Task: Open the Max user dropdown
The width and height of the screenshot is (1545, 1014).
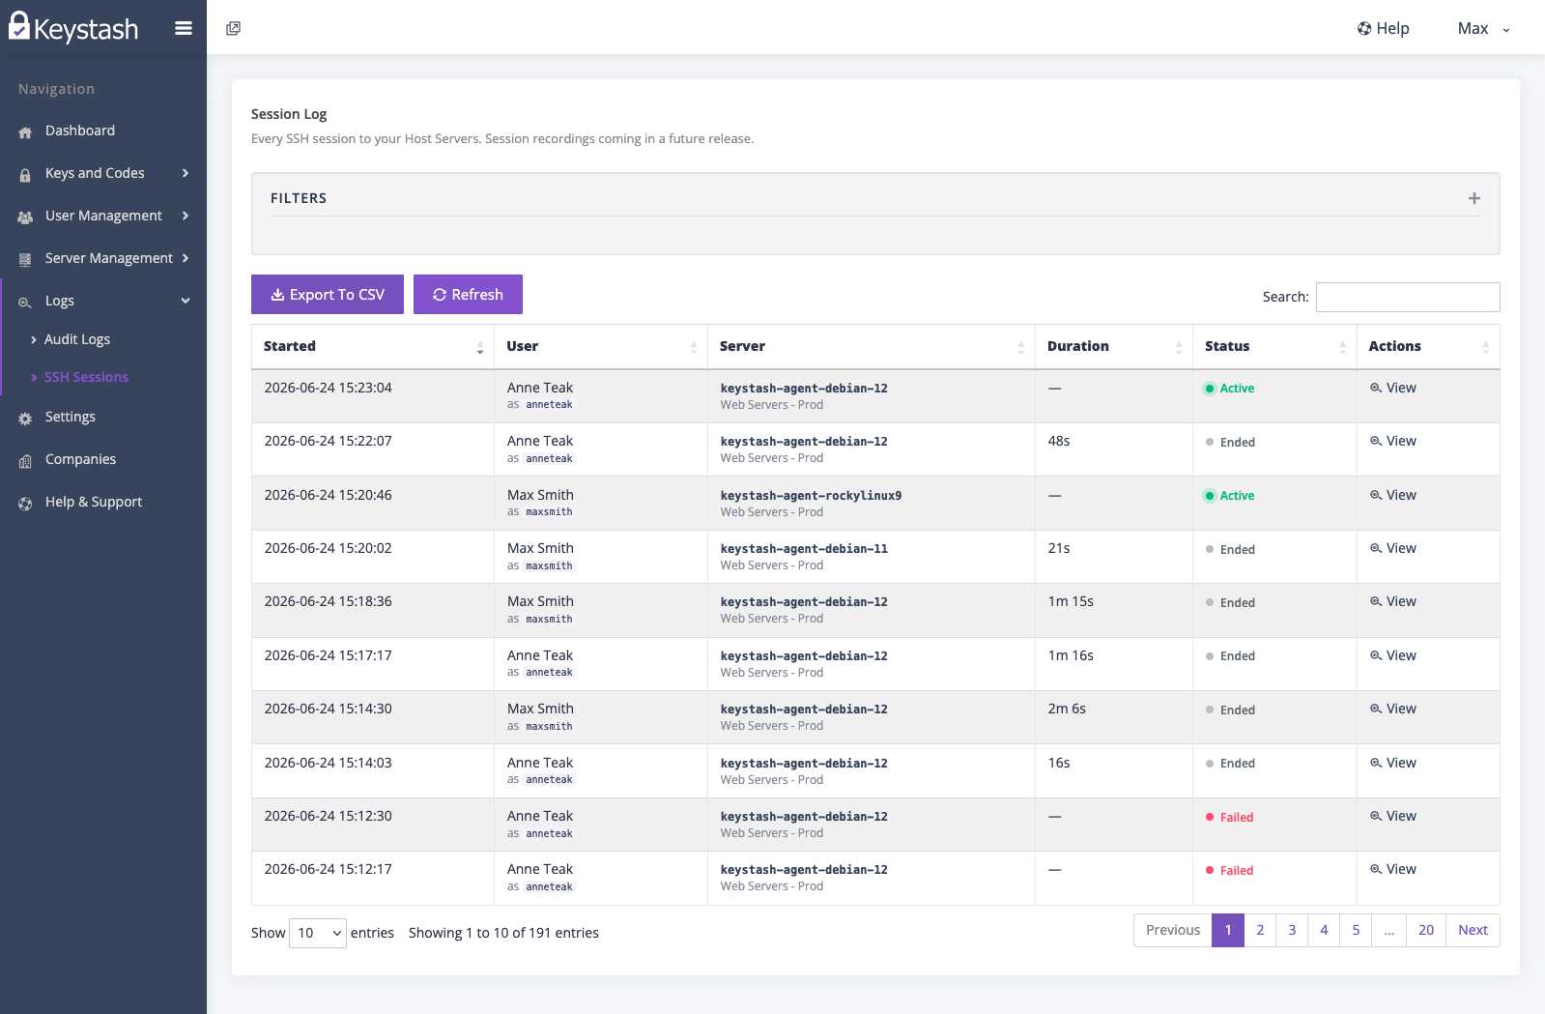Action: point(1483,28)
